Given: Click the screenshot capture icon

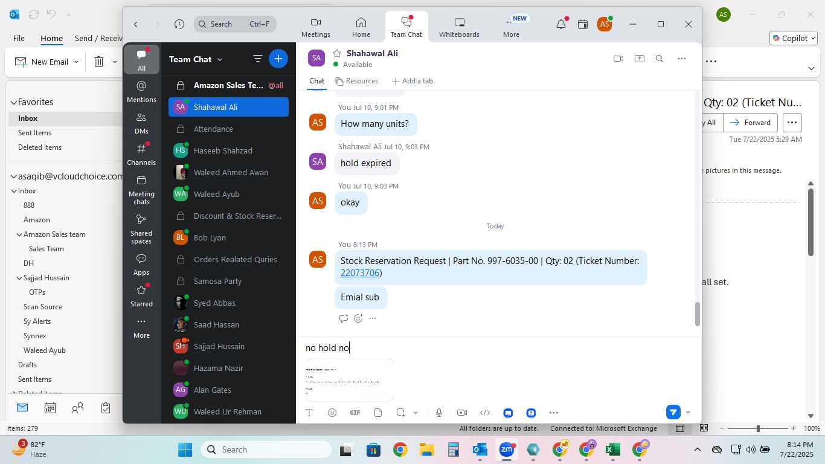Looking at the screenshot, I should (400, 413).
